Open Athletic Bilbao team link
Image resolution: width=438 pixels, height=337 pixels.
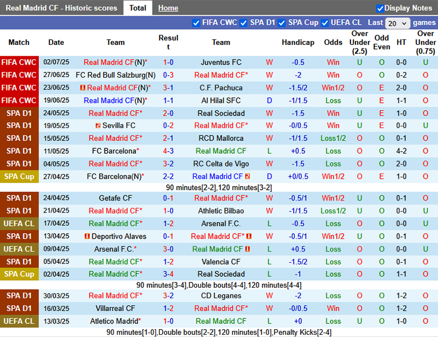221,211
